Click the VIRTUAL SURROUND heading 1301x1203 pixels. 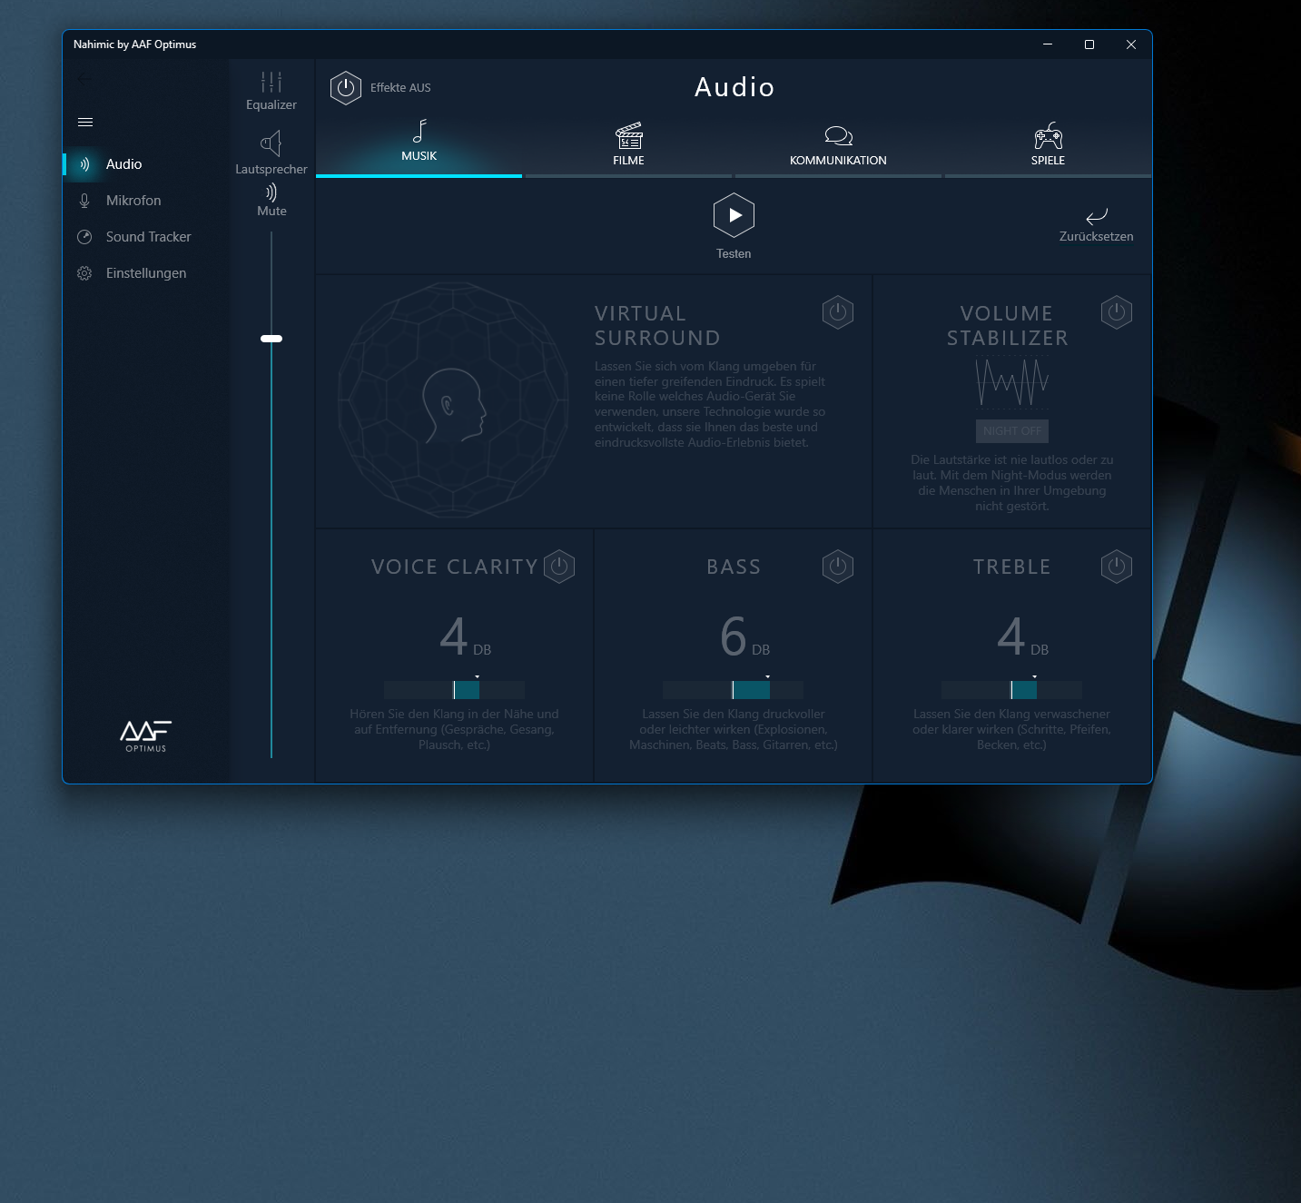[657, 326]
